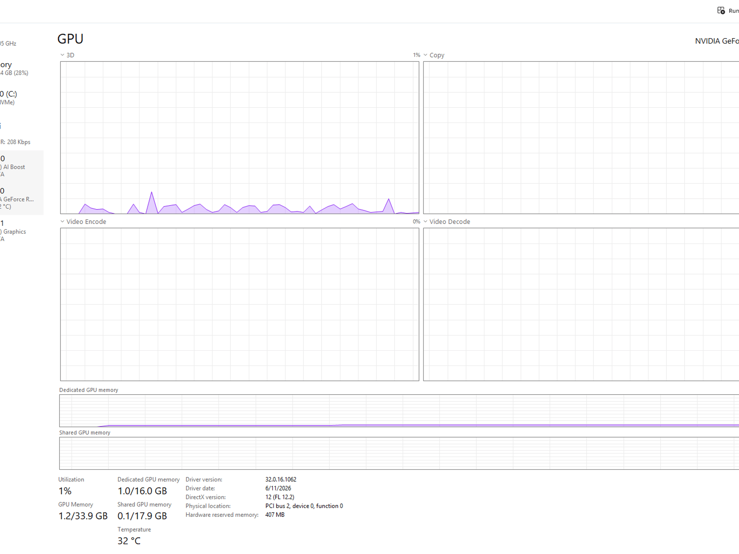Click the Video Encode usage graph
The height and width of the screenshot is (554, 739).
pyautogui.click(x=240, y=304)
